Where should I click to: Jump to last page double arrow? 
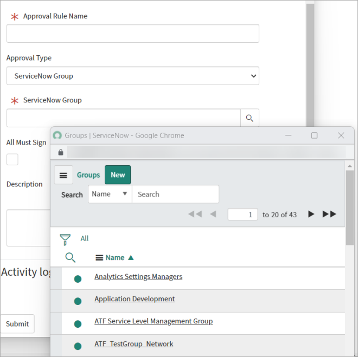pos(329,215)
